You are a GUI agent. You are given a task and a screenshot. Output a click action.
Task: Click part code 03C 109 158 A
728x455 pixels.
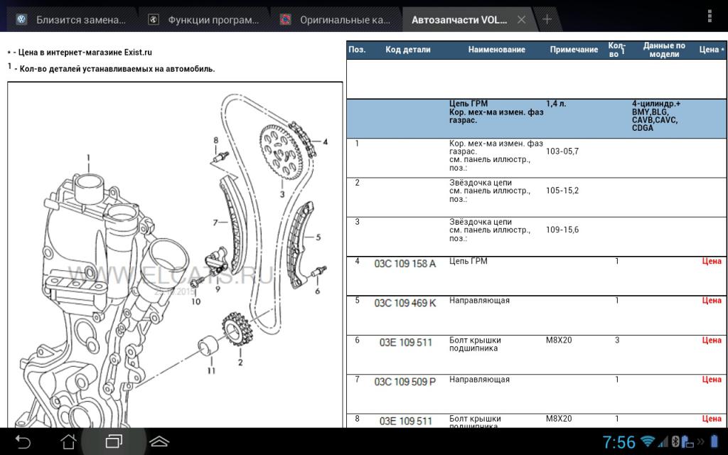[x=405, y=264]
